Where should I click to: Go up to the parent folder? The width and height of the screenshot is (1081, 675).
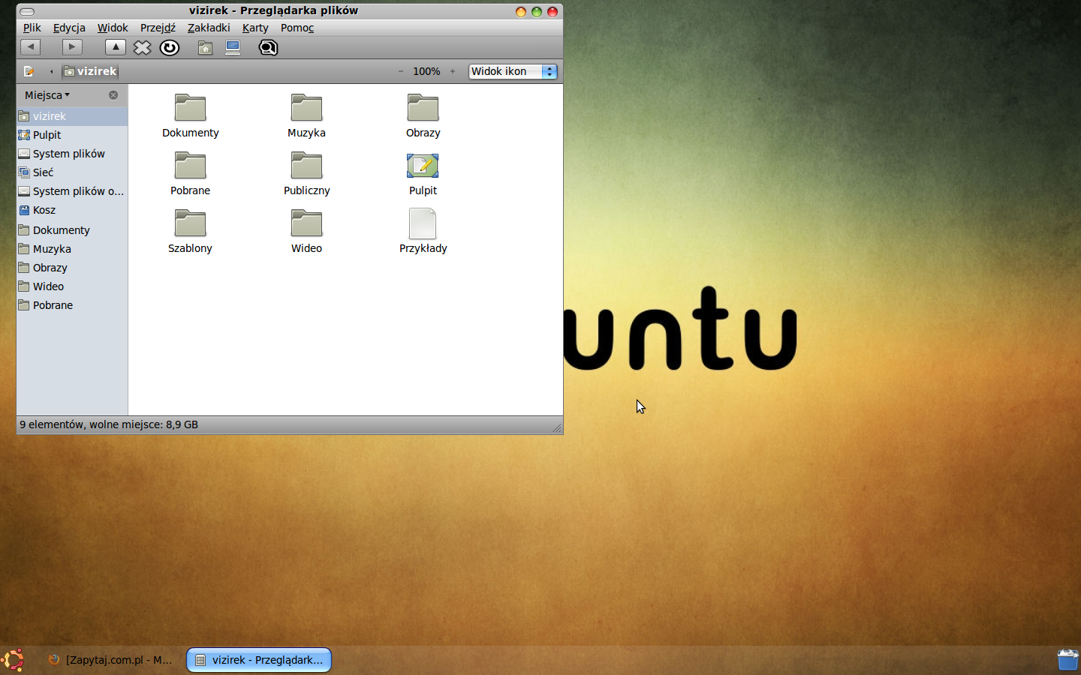116,47
